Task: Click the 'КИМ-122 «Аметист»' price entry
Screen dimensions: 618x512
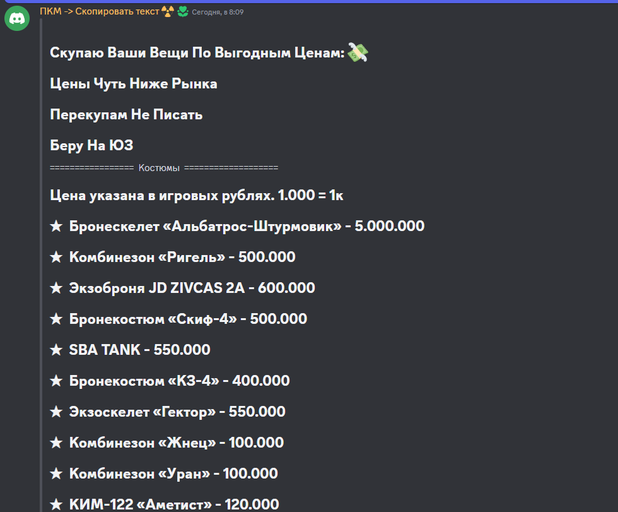Action: 173,504
